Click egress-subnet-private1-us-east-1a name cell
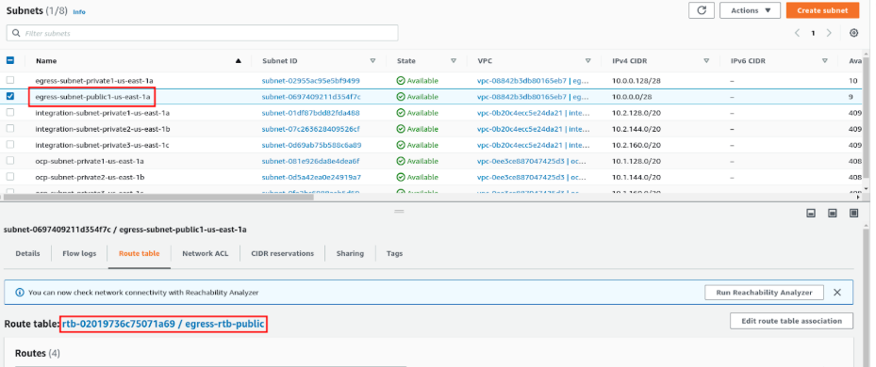The width and height of the screenshot is (876, 367). (x=94, y=80)
